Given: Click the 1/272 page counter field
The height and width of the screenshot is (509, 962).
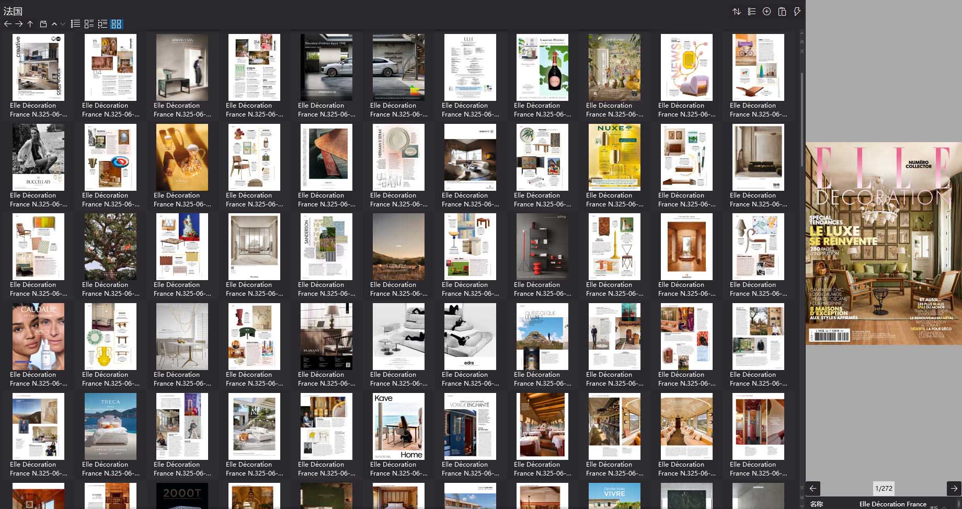Looking at the screenshot, I should [x=884, y=488].
